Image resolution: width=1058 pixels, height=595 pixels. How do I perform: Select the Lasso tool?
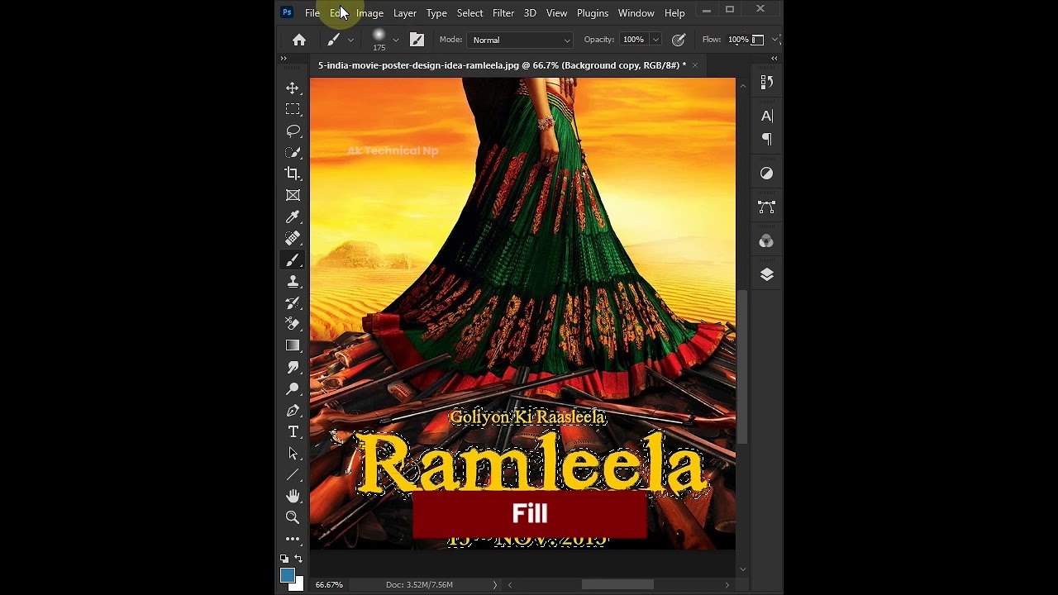tap(293, 131)
